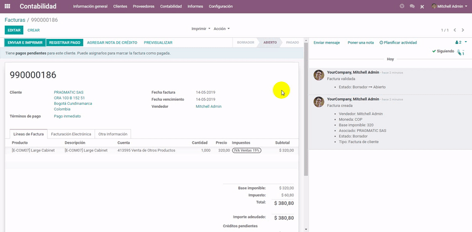
Task: Open the Contabilidad menu item
Action: [171, 6]
